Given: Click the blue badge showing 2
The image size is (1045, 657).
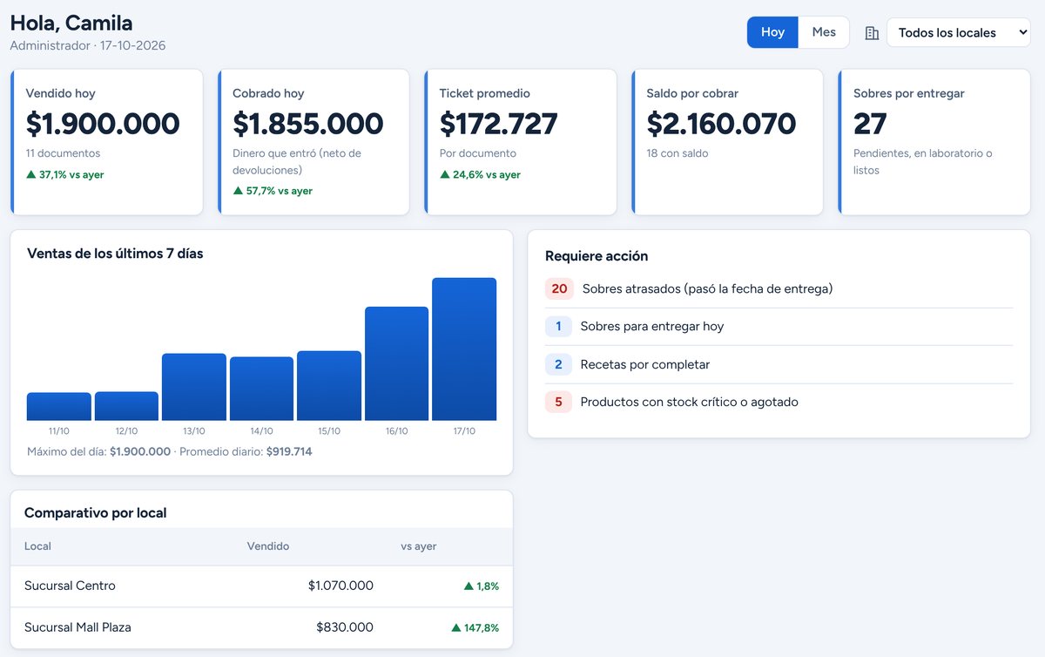Looking at the screenshot, I should pyautogui.click(x=558, y=364).
